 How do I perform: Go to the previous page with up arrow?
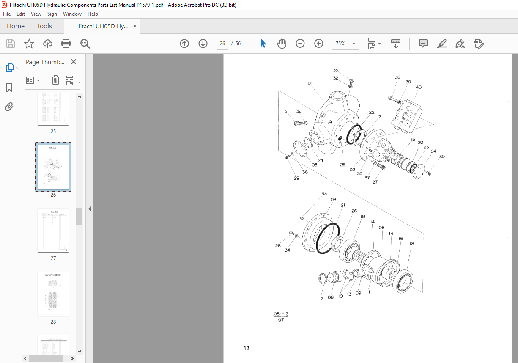(x=184, y=43)
